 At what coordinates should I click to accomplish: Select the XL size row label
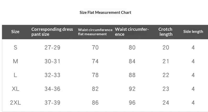(x=15, y=89)
